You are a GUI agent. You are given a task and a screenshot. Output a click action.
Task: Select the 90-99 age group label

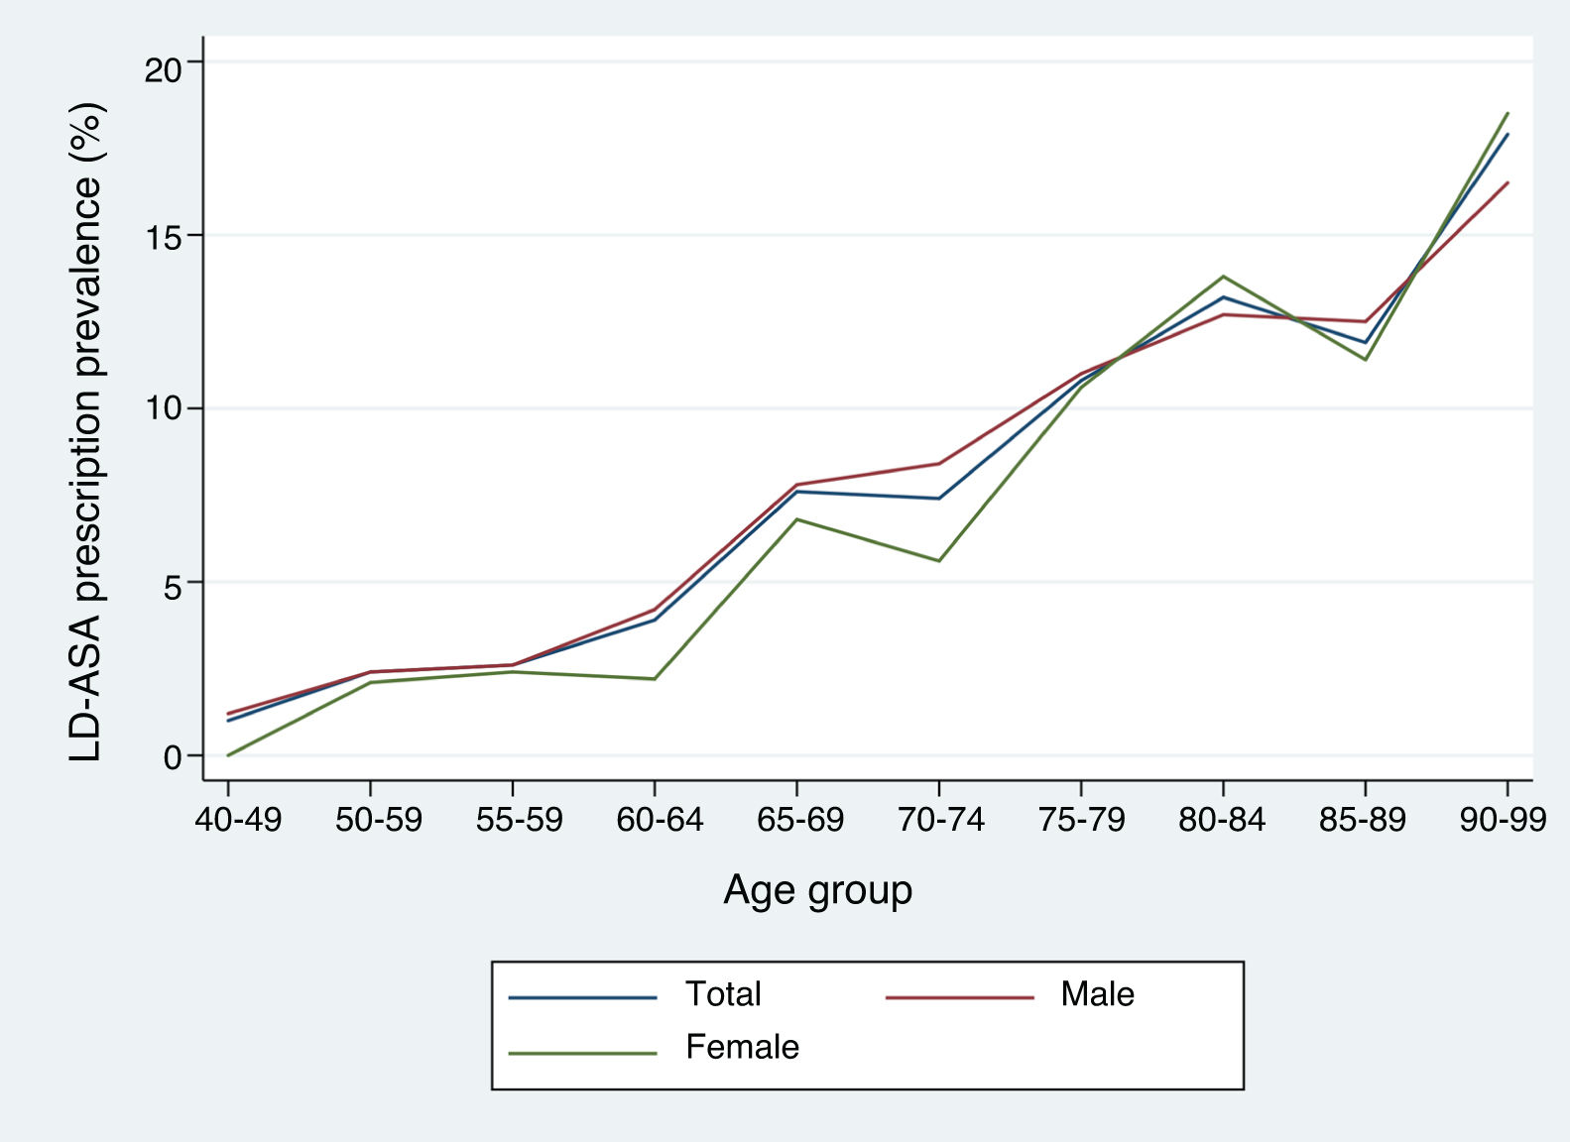(x=1504, y=821)
